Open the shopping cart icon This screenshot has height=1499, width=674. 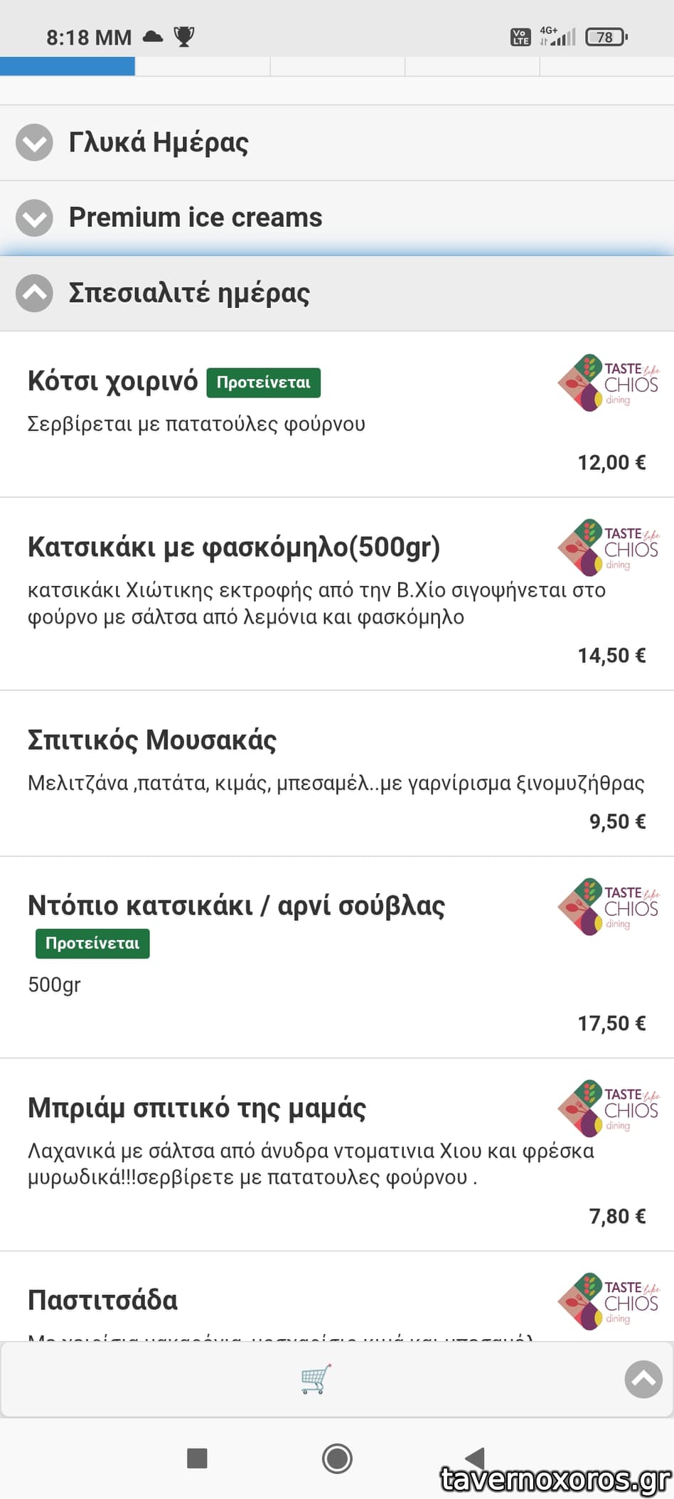tap(315, 1380)
